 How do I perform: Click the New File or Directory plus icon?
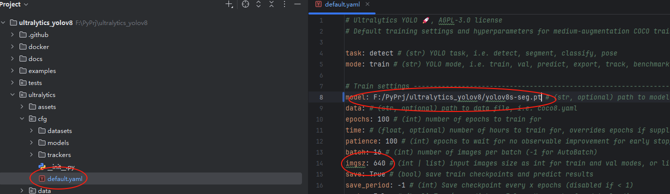pyautogui.click(x=229, y=4)
